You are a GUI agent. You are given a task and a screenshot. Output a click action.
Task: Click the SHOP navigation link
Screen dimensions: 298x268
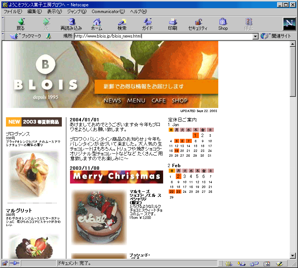click(180, 100)
